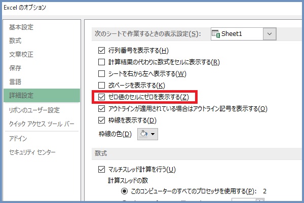Toggle マルチスレッド計算を行う checkbox
The image size is (304, 203).
tap(101, 170)
